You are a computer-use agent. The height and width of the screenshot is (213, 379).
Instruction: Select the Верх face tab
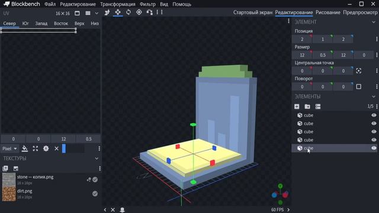pos(79,24)
